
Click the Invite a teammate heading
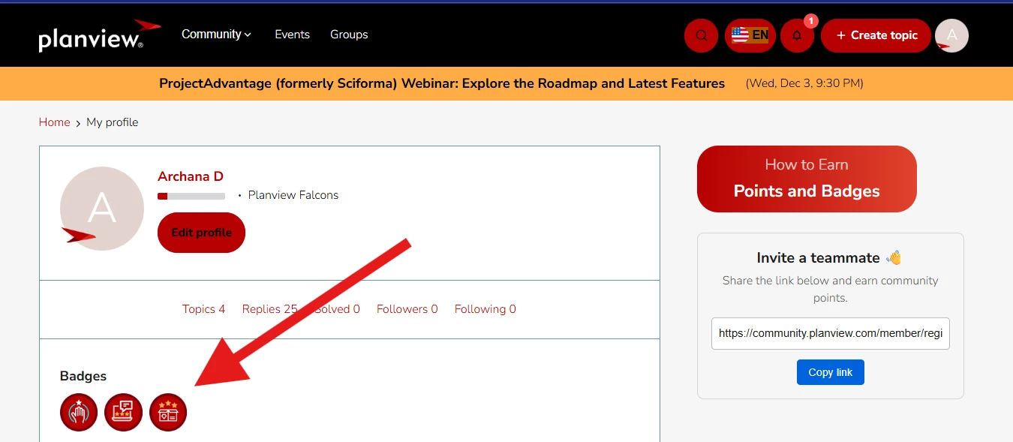(x=829, y=257)
